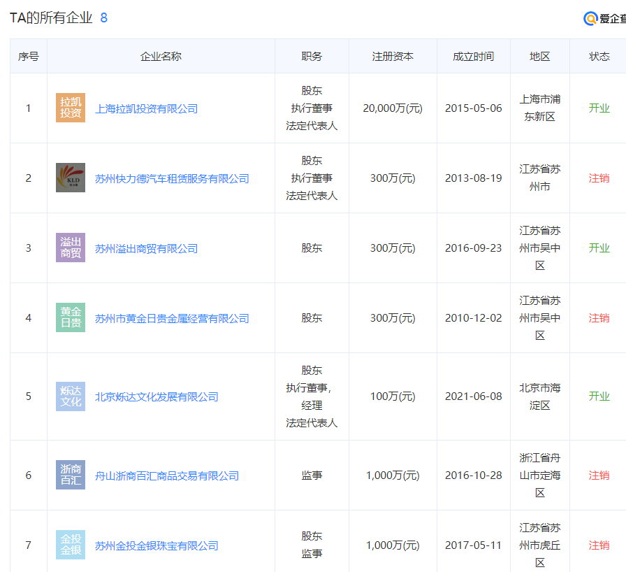
Task: Click the 100万(元) capital cell
Action: pos(393,396)
